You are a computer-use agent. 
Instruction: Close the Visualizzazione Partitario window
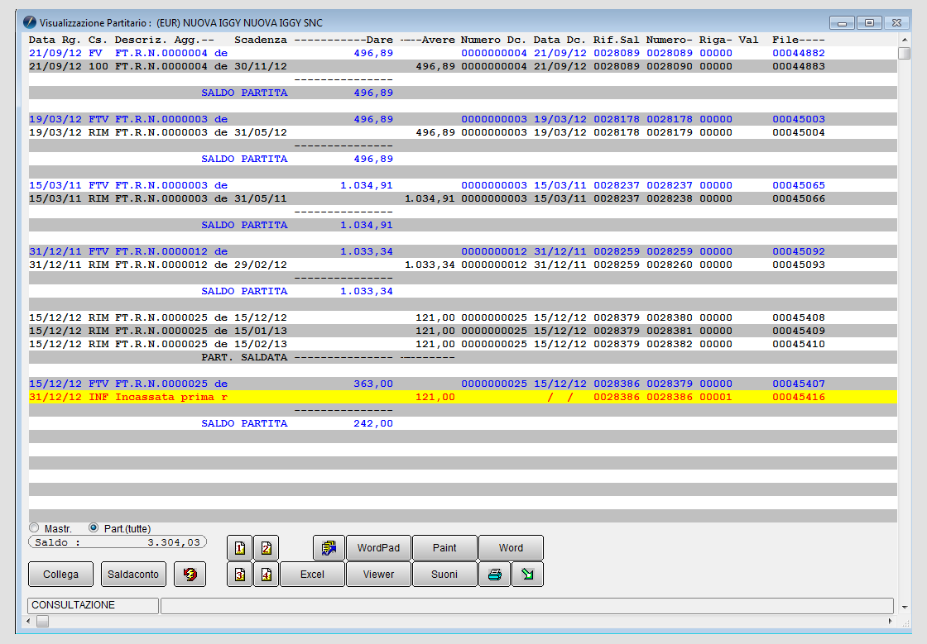pyautogui.click(x=897, y=23)
